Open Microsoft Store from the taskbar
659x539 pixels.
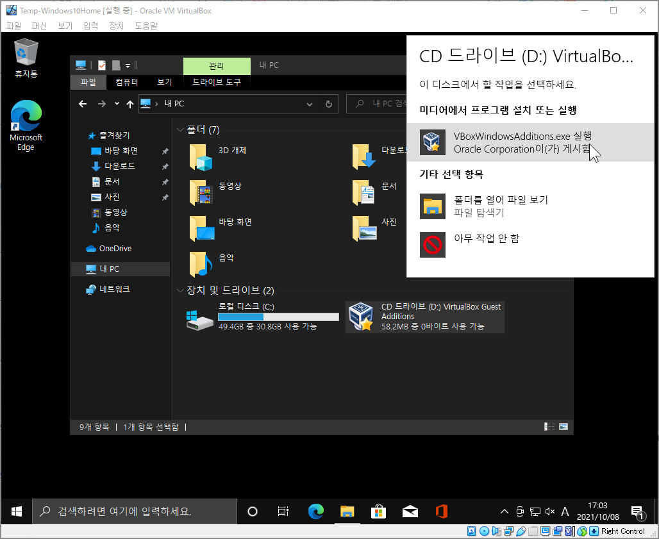[379, 511]
